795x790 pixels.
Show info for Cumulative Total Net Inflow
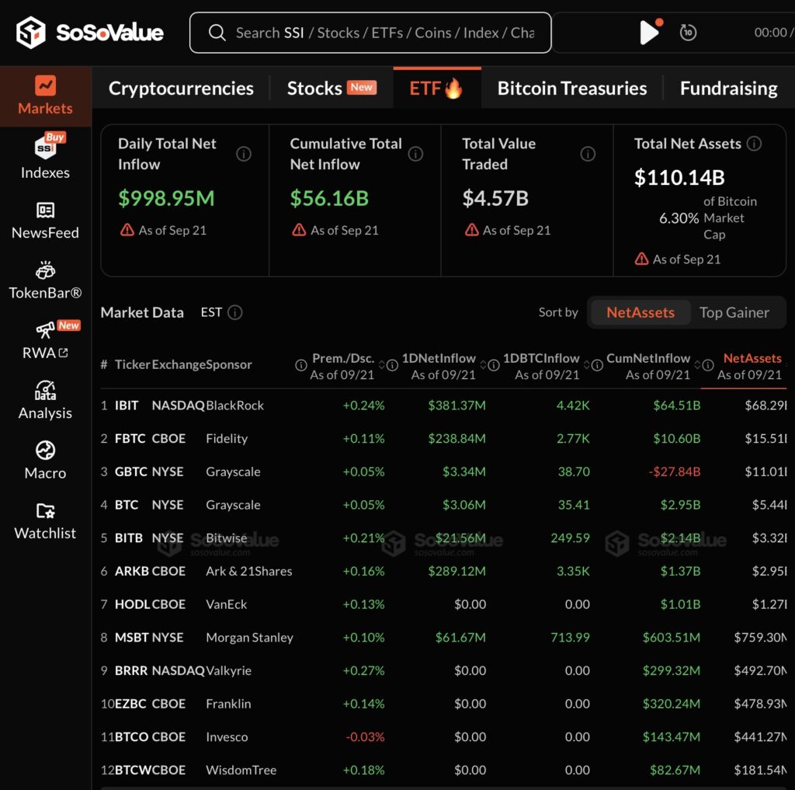(415, 154)
